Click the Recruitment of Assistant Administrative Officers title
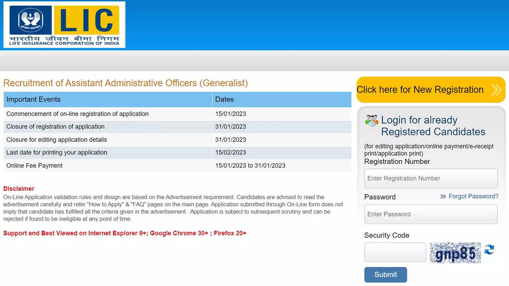 coord(126,83)
